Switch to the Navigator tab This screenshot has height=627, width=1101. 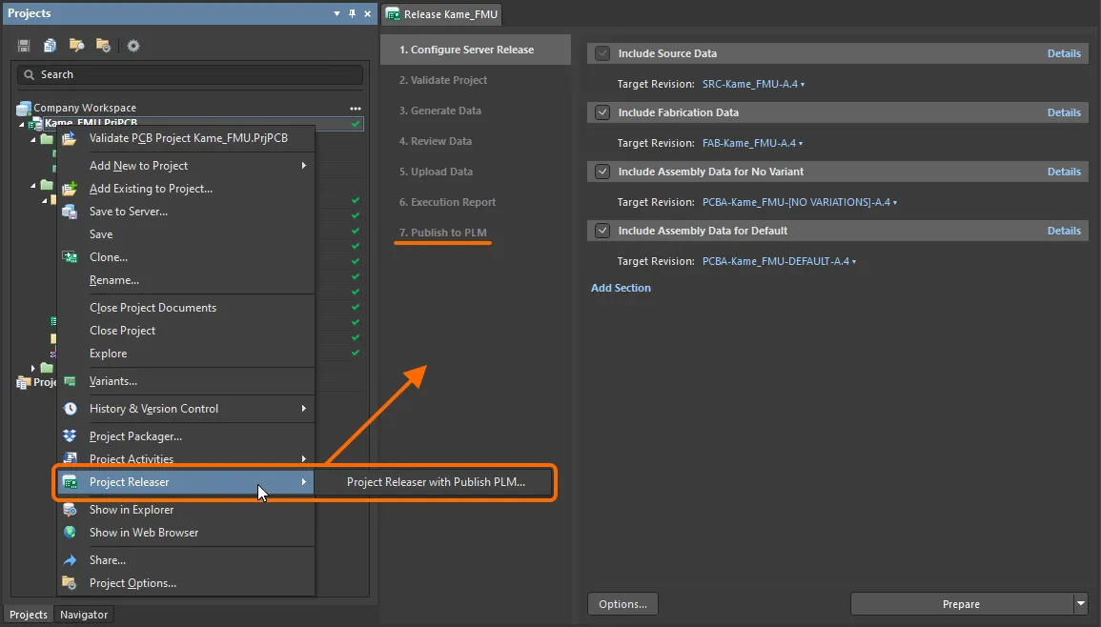(84, 615)
